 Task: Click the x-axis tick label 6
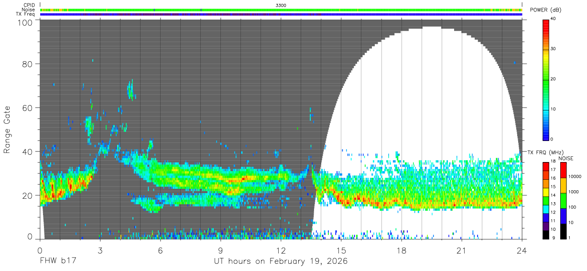[160, 250]
